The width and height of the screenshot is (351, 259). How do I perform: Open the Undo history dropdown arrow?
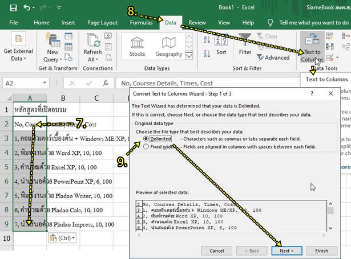(x=34, y=7)
